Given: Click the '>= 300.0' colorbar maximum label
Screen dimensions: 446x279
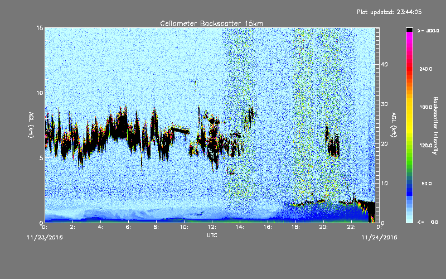Looking at the screenshot, I should pos(428,31).
